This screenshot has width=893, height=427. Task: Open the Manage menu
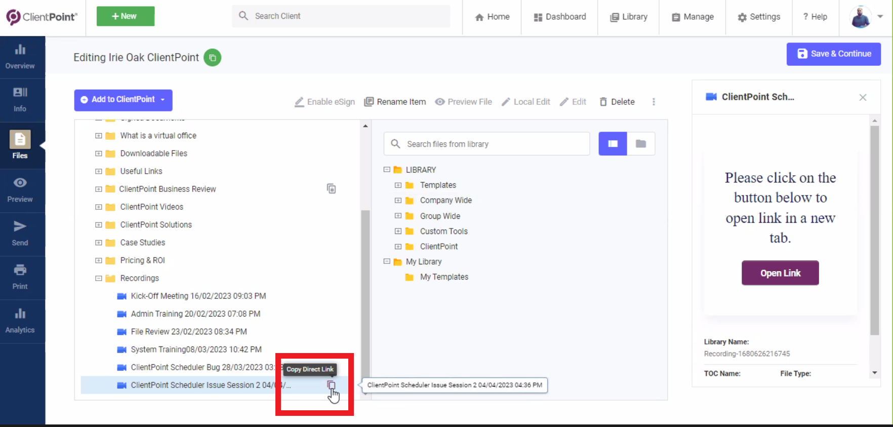point(693,17)
